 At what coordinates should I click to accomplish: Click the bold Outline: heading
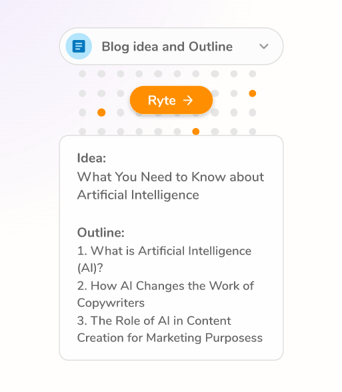[x=101, y=233]
